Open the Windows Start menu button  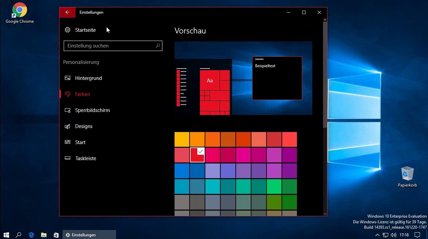[x=6, y=235]
